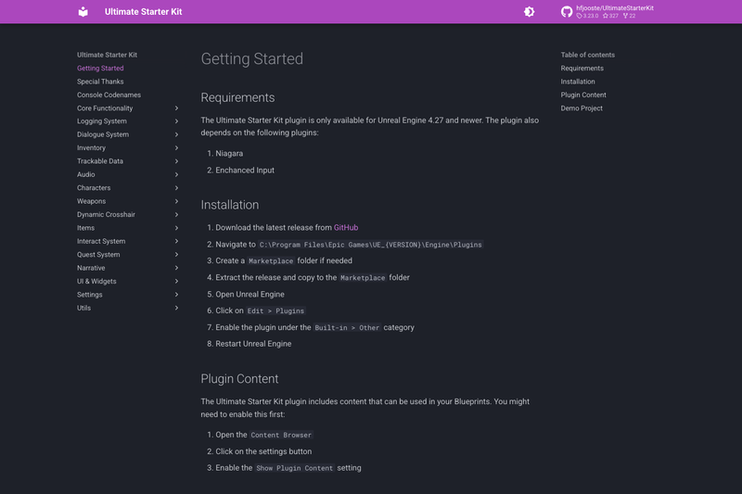The width and height of the screenshot is (742, 494).
Task: Click the 'Edit > Plugins' code text
Action: (275, 310)
